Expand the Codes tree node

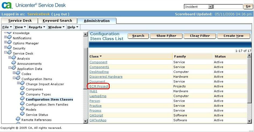pos(14,73)
